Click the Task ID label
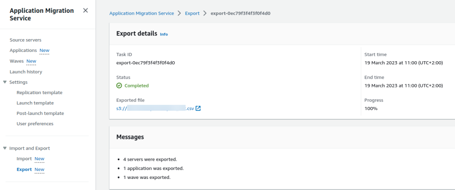The height and width of the screenshot is (190, 455). click(x=124, y=55)
